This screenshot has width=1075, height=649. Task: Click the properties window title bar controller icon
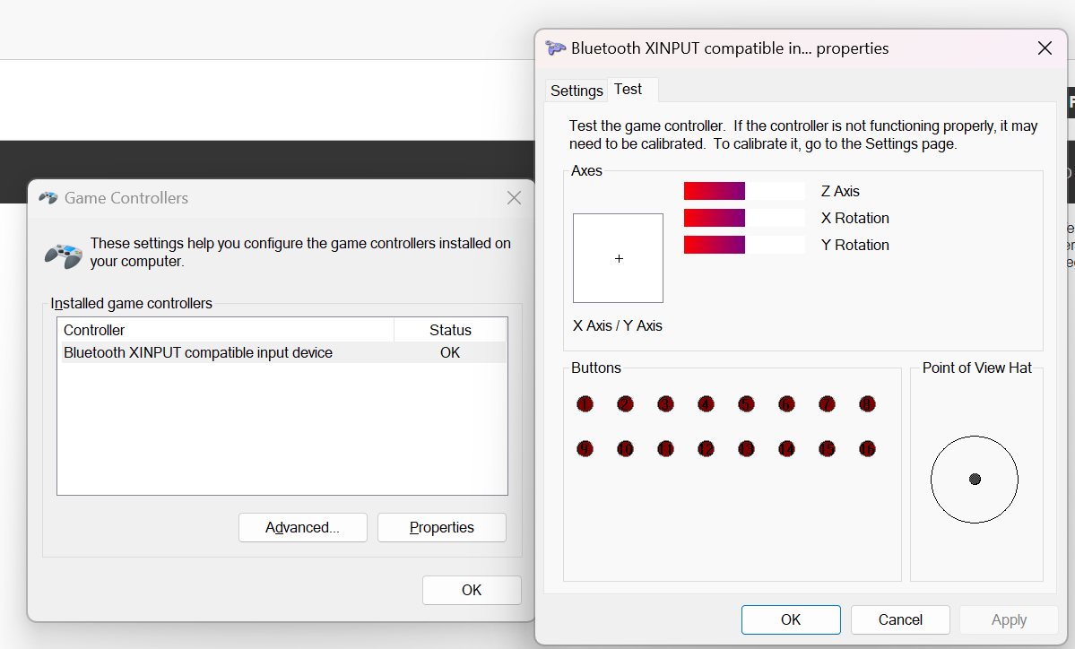tap(555, 48)
